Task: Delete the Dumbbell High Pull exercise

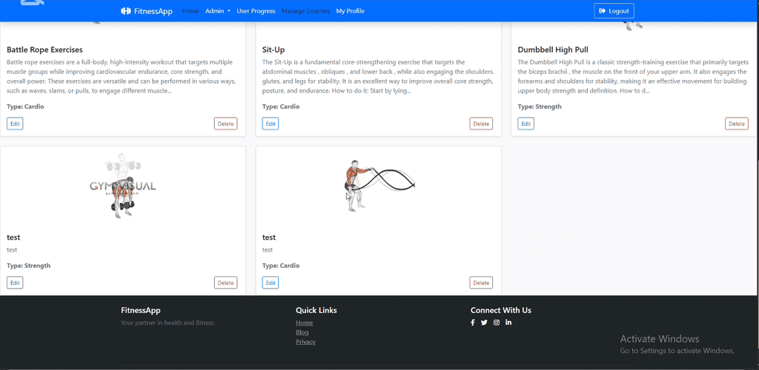Action: pos(737,124)
